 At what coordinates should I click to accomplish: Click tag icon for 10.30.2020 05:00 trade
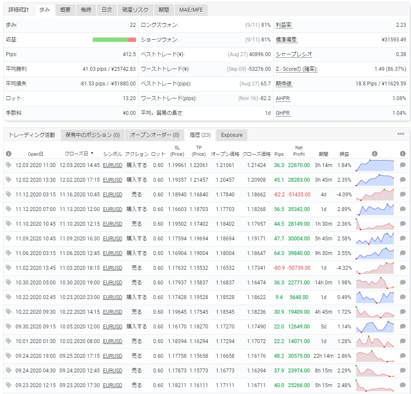(8, 282)
